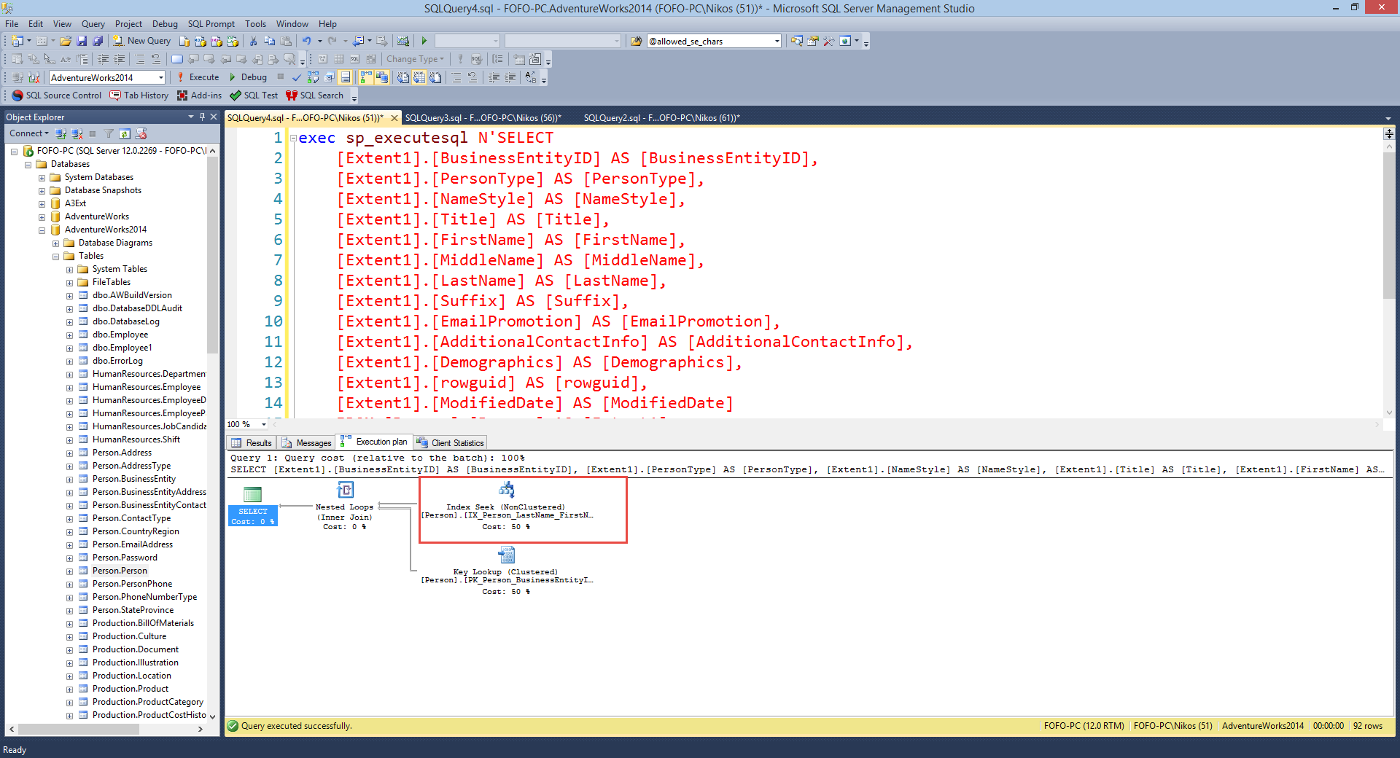
Task: Open the Change Type dropdown
Action: [x=415, y=59]
